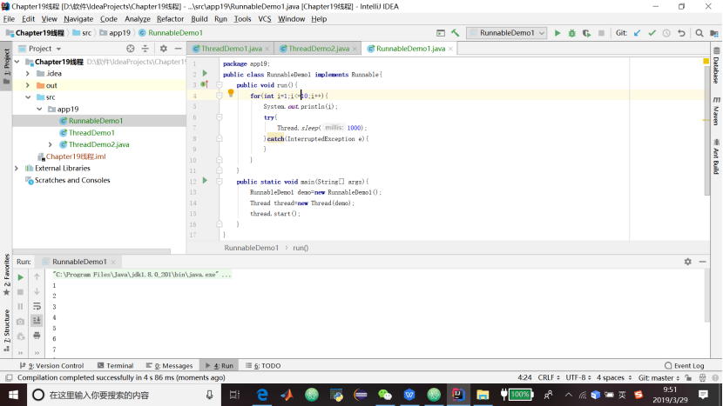Open Terminal tool window button
Viewport: 723px width, 406px height.
point(115,366)
